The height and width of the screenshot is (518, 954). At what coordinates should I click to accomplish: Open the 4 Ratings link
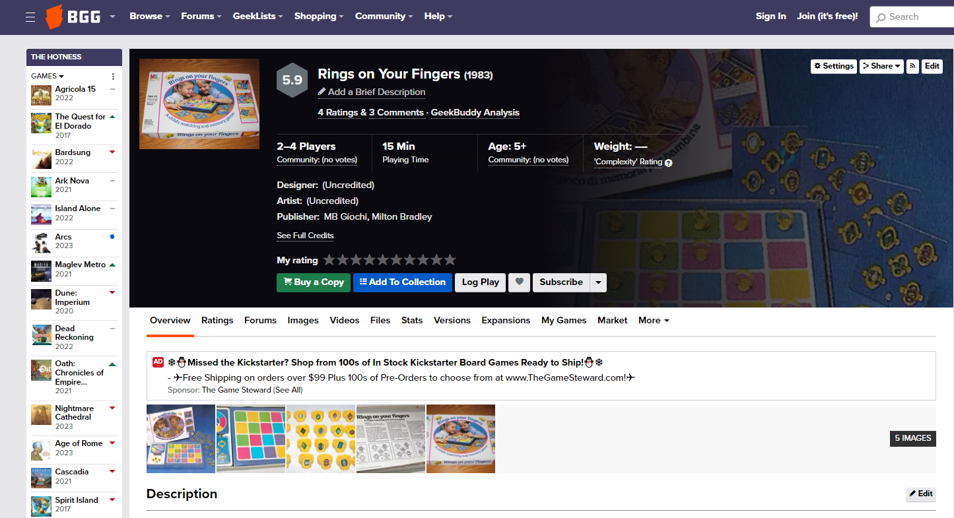tap(338, 113)
